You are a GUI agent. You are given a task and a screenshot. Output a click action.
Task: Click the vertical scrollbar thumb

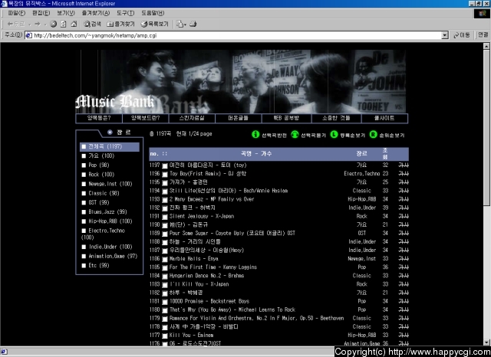486,127
